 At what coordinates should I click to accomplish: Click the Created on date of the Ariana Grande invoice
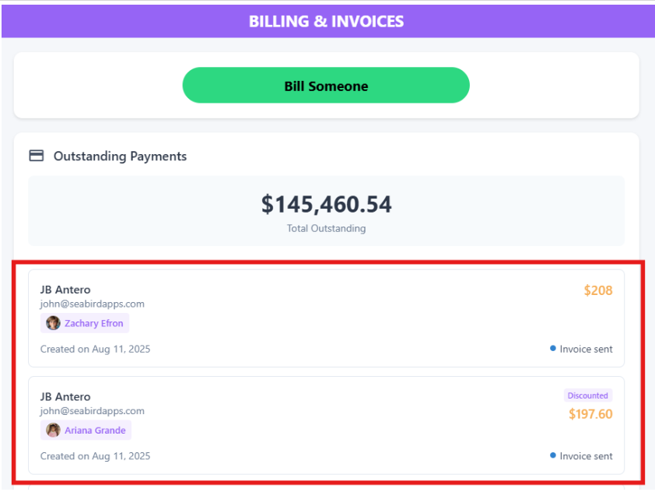tap(95, 456)
